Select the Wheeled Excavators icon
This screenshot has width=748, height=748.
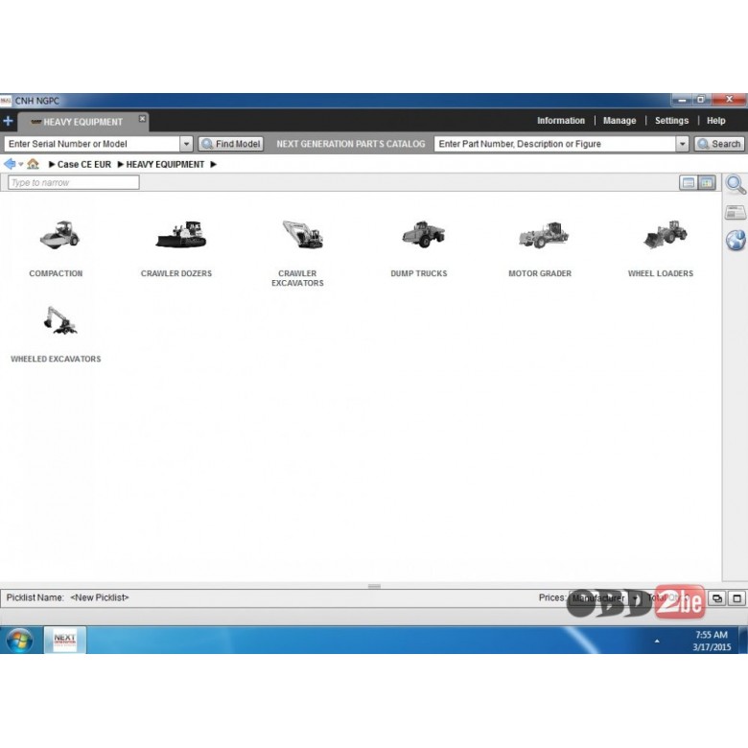click(60, 320)
